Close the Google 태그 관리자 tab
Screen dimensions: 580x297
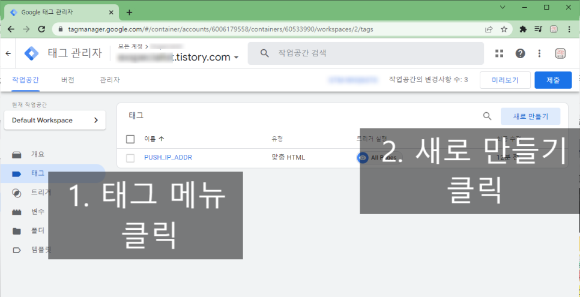tap(111, 12)
